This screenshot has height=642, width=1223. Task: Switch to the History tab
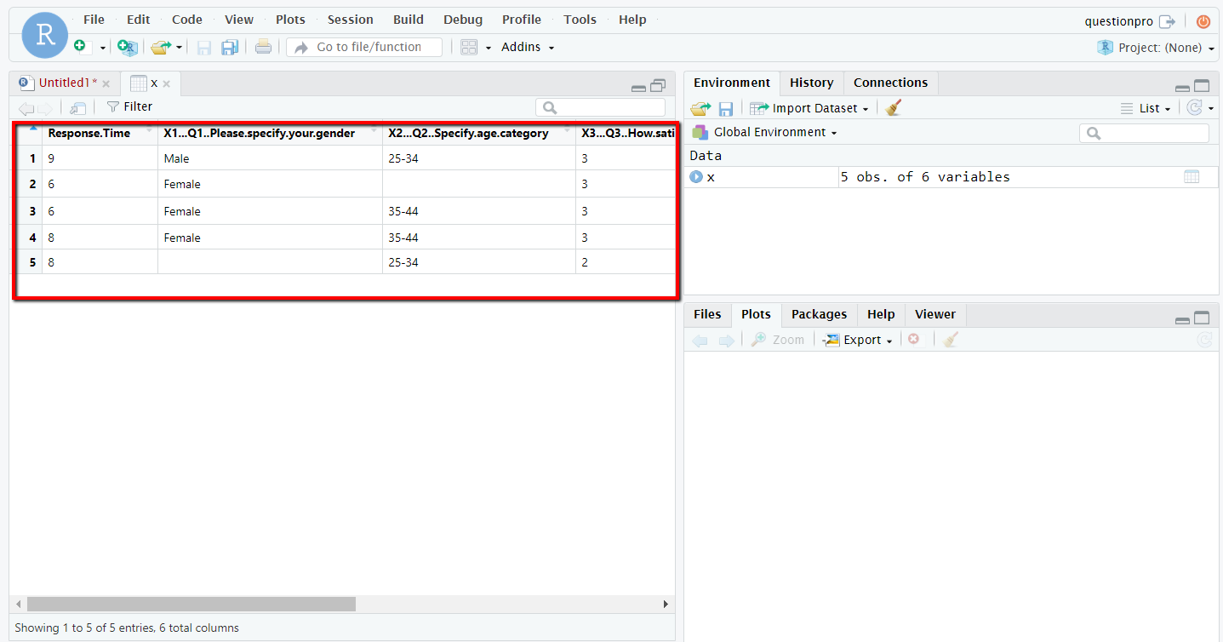tap(811, 83)
